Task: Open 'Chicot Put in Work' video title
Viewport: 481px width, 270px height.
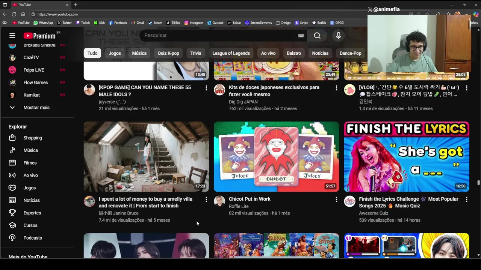Action: 250,199
